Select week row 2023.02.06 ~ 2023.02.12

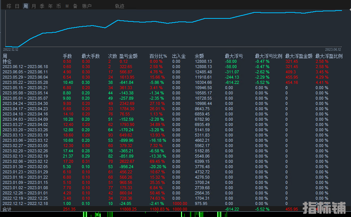(25, 161)
